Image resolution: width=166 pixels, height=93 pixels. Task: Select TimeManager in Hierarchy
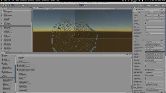(6, 31)
